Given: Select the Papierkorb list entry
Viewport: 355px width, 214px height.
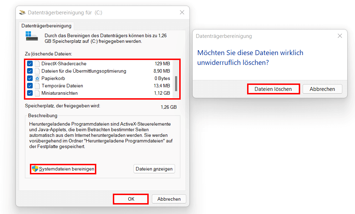Looking at the screenshot, I should pyautogui.click(x=53, y=79).
